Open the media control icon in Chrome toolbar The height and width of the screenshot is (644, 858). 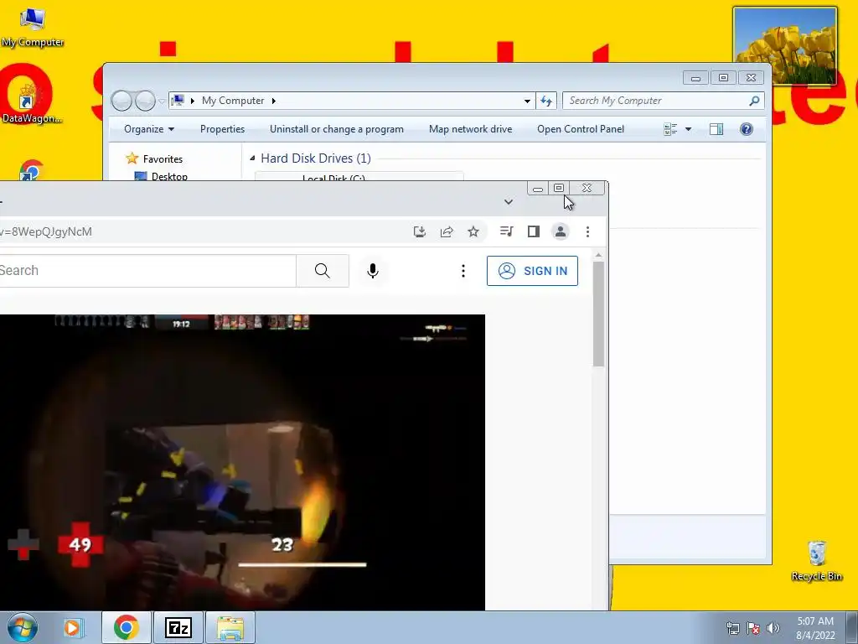click(x=506, y=231)
